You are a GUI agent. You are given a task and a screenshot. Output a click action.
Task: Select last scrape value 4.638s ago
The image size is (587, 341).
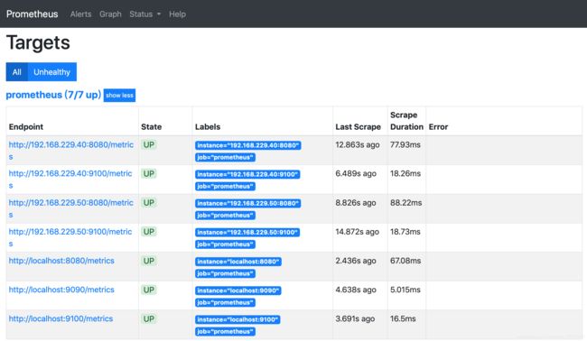356,290
